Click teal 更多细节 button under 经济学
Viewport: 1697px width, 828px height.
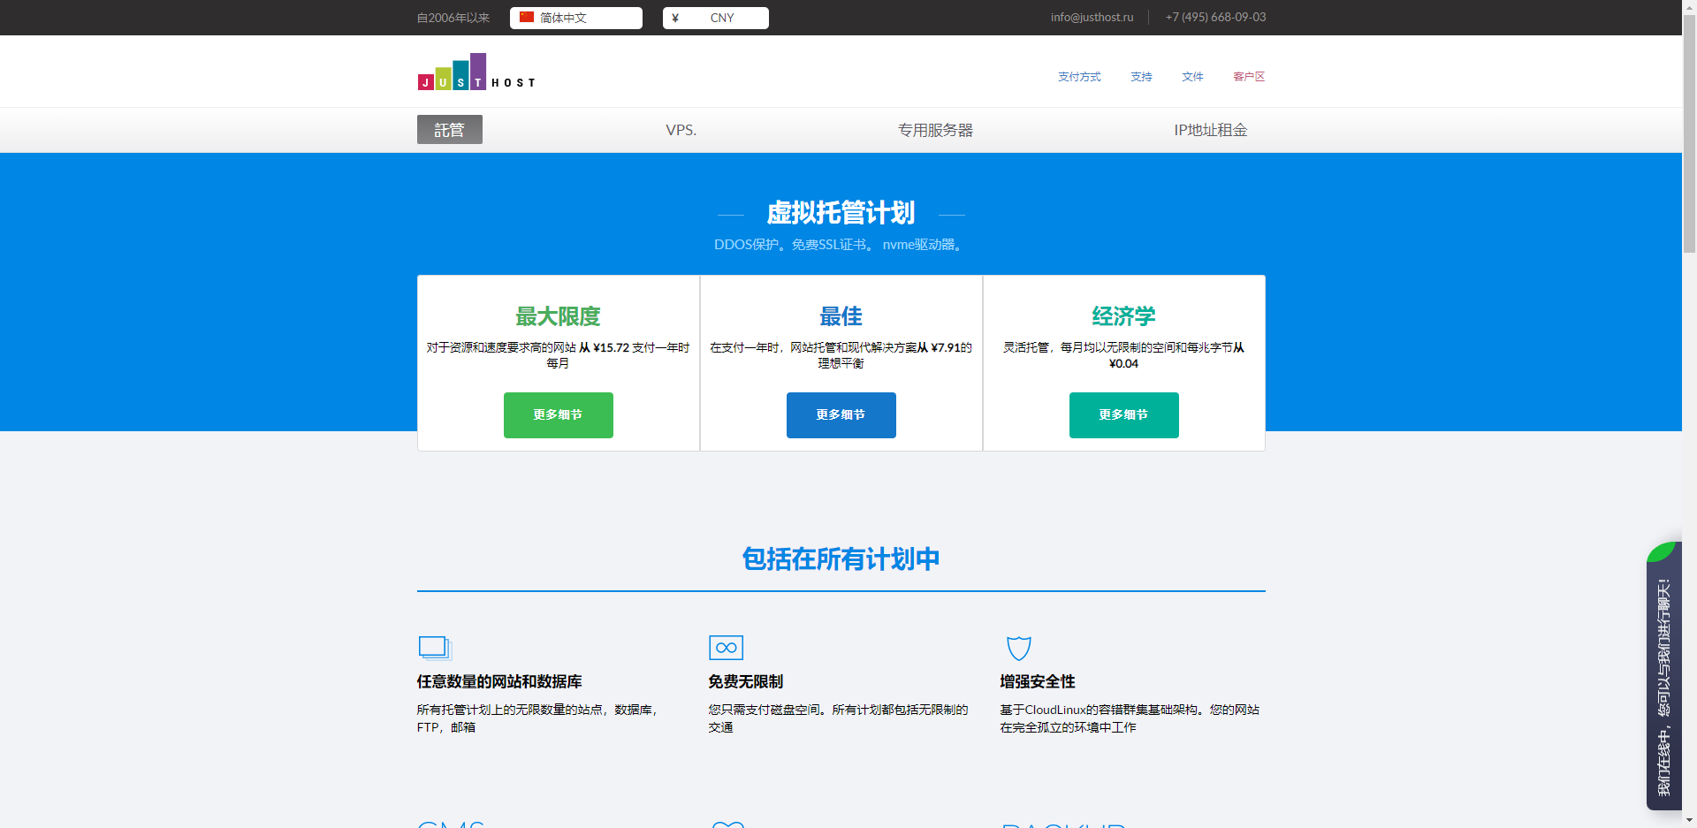coord(1123,415)
